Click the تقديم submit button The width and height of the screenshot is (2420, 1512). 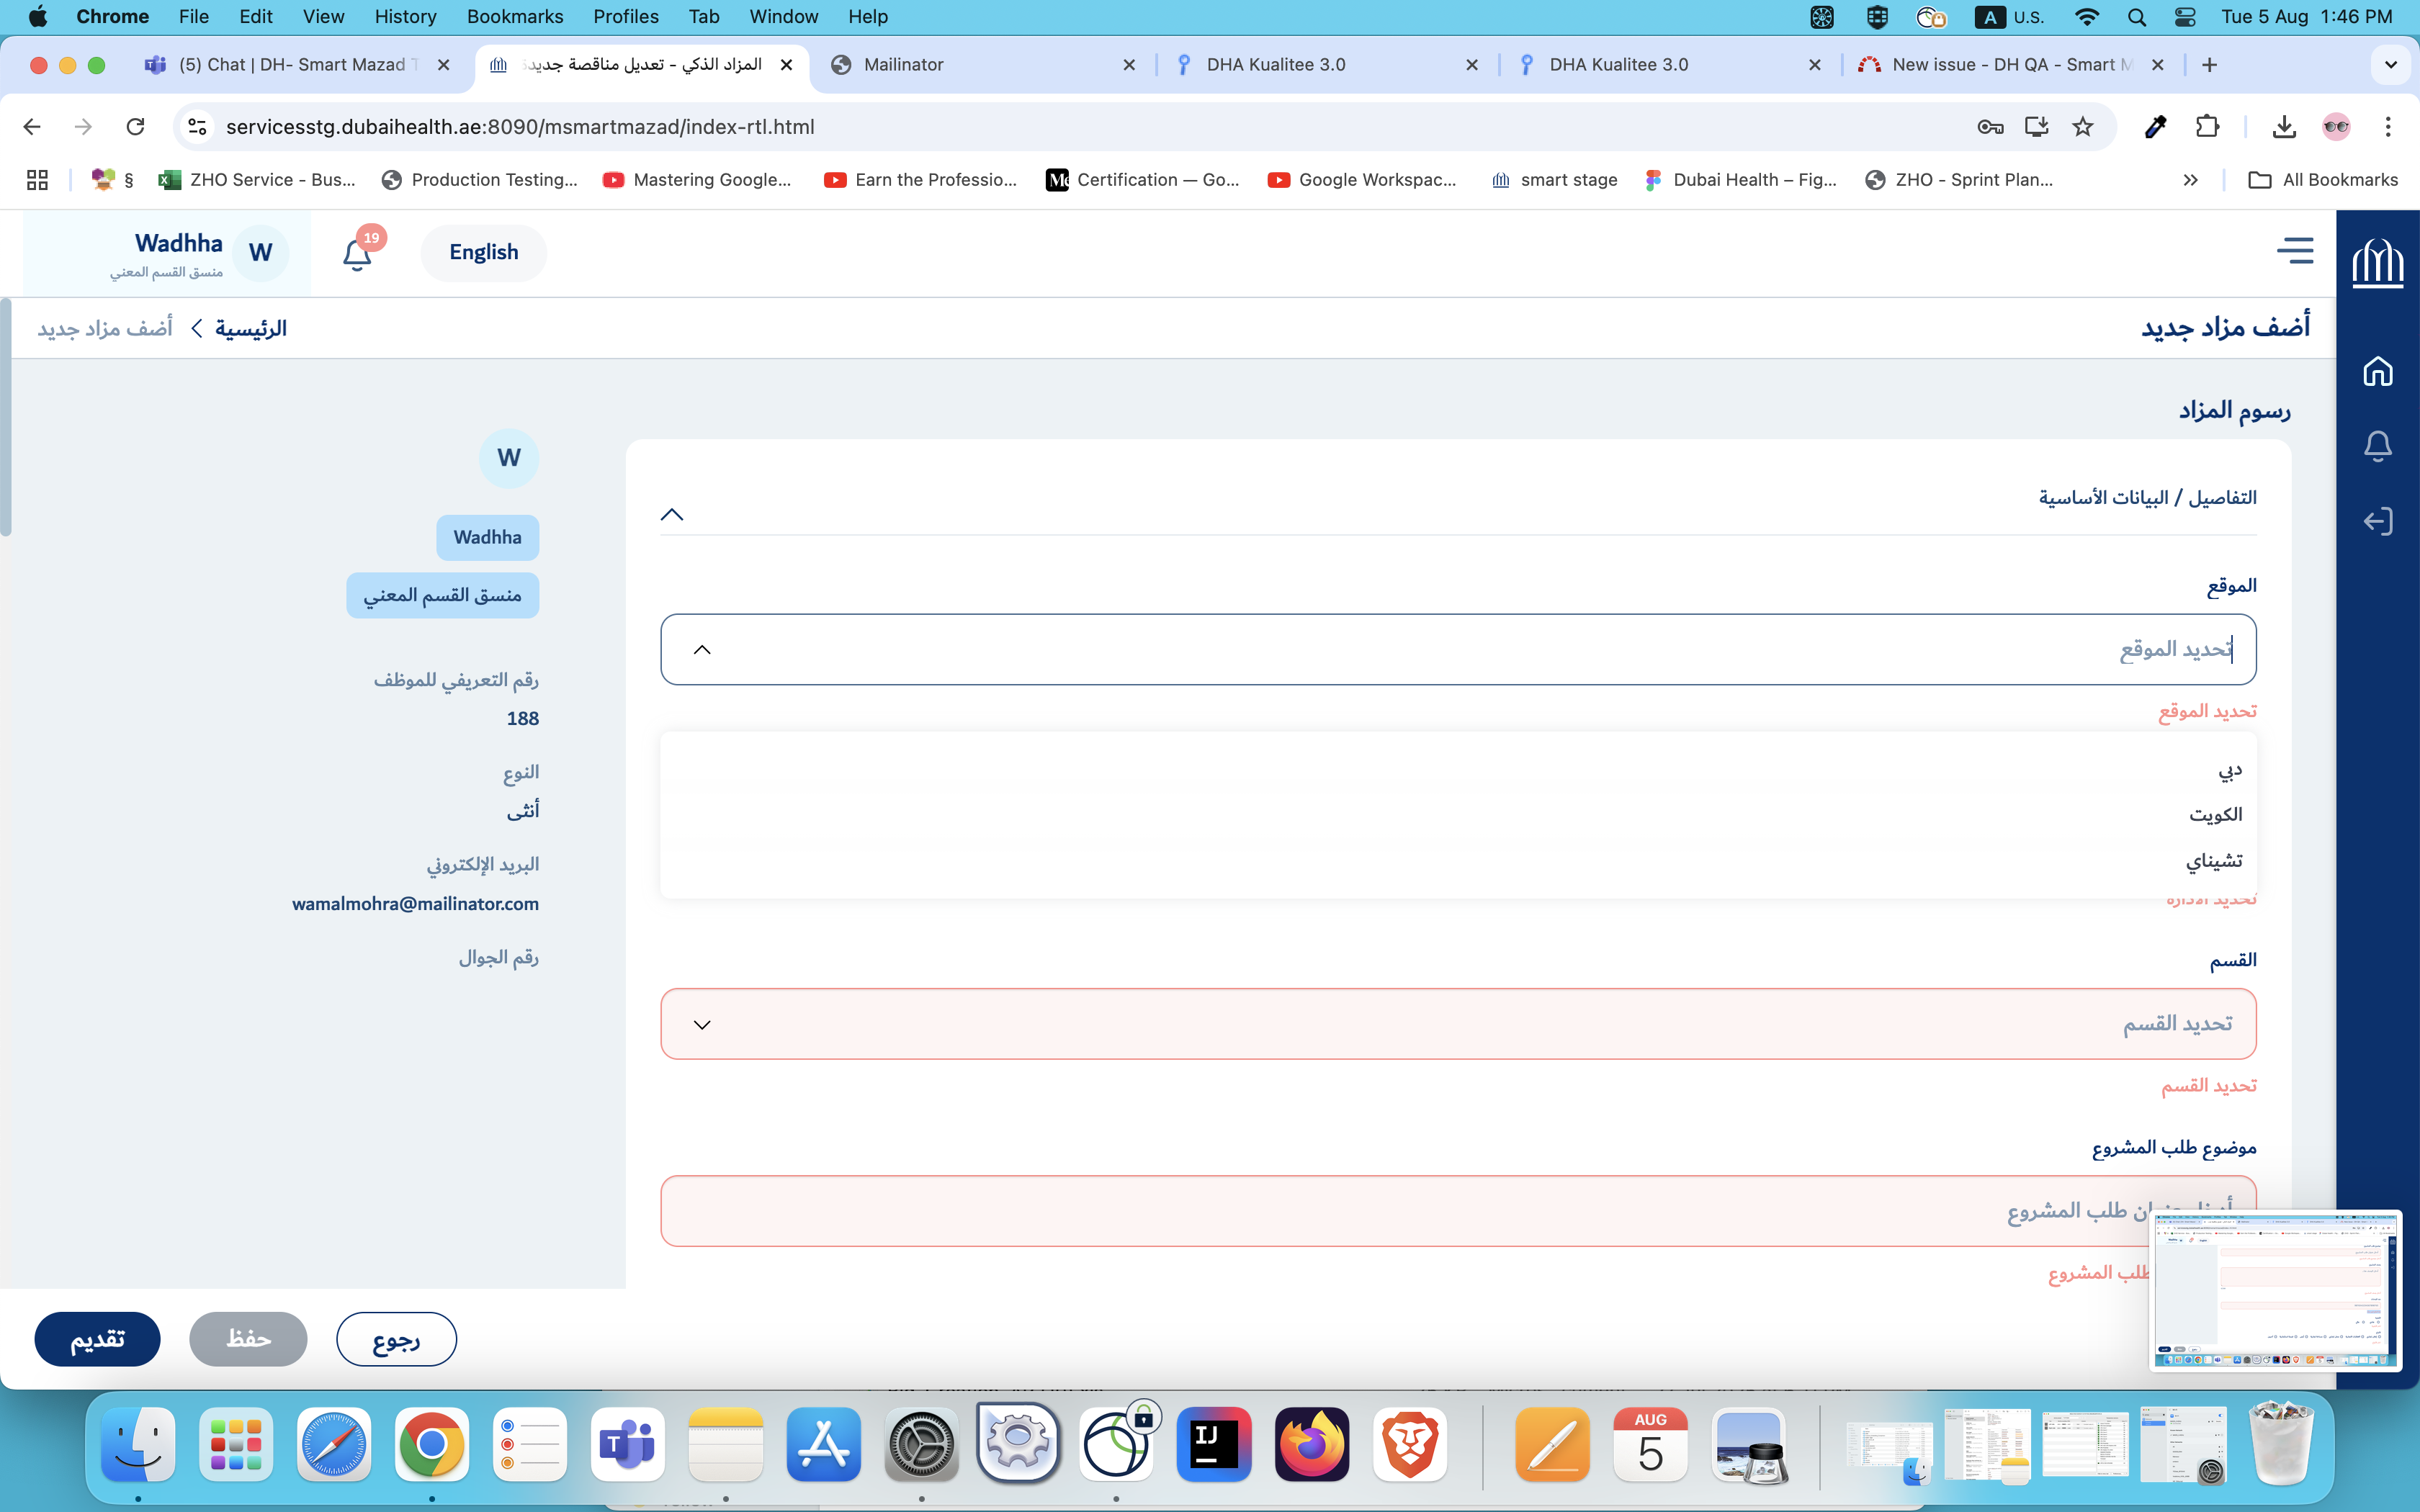[x=97, y=1339]
